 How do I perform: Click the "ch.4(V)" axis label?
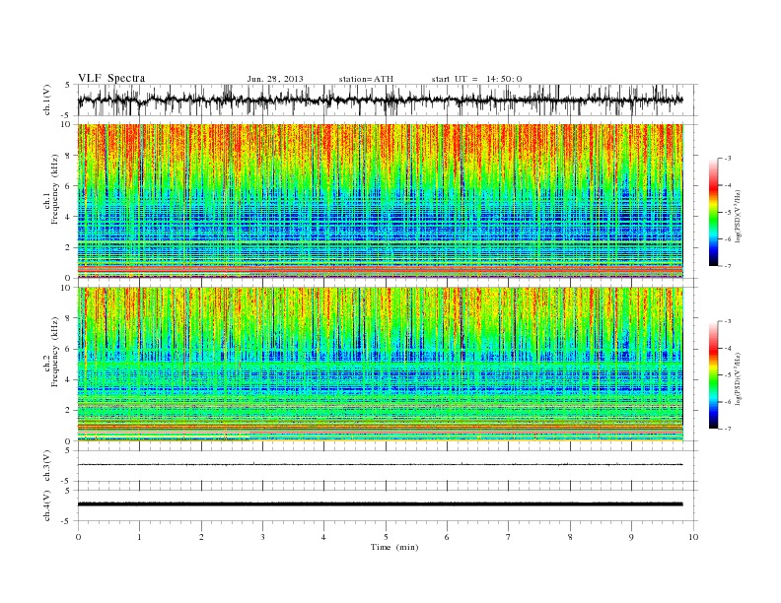(x=47, y=505)
